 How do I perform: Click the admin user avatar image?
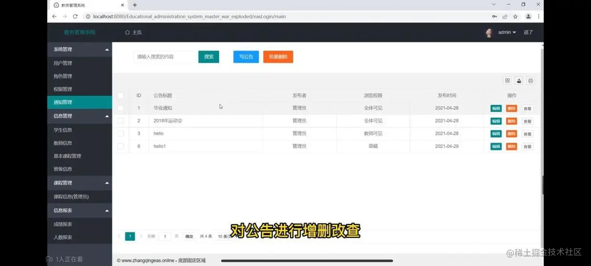489,32
